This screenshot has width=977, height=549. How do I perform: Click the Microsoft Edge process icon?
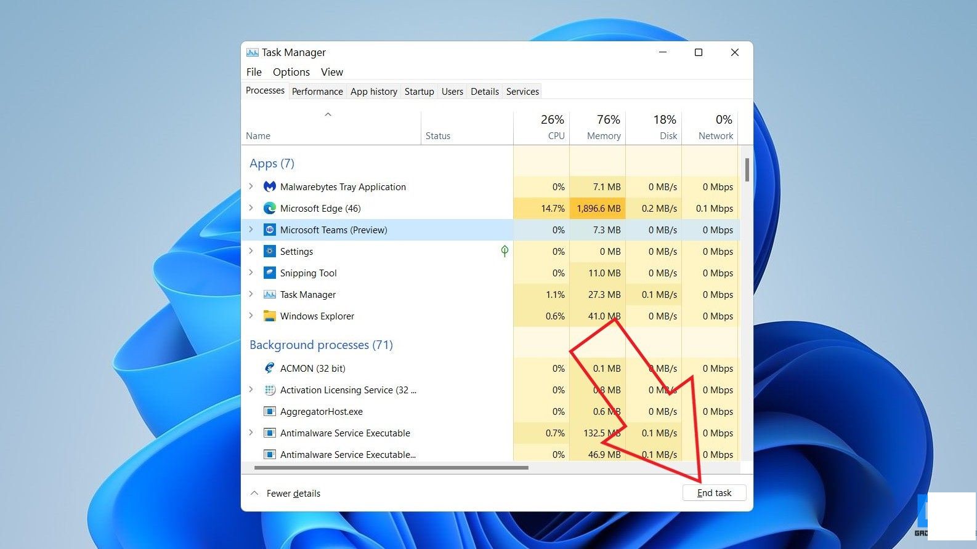269,208
